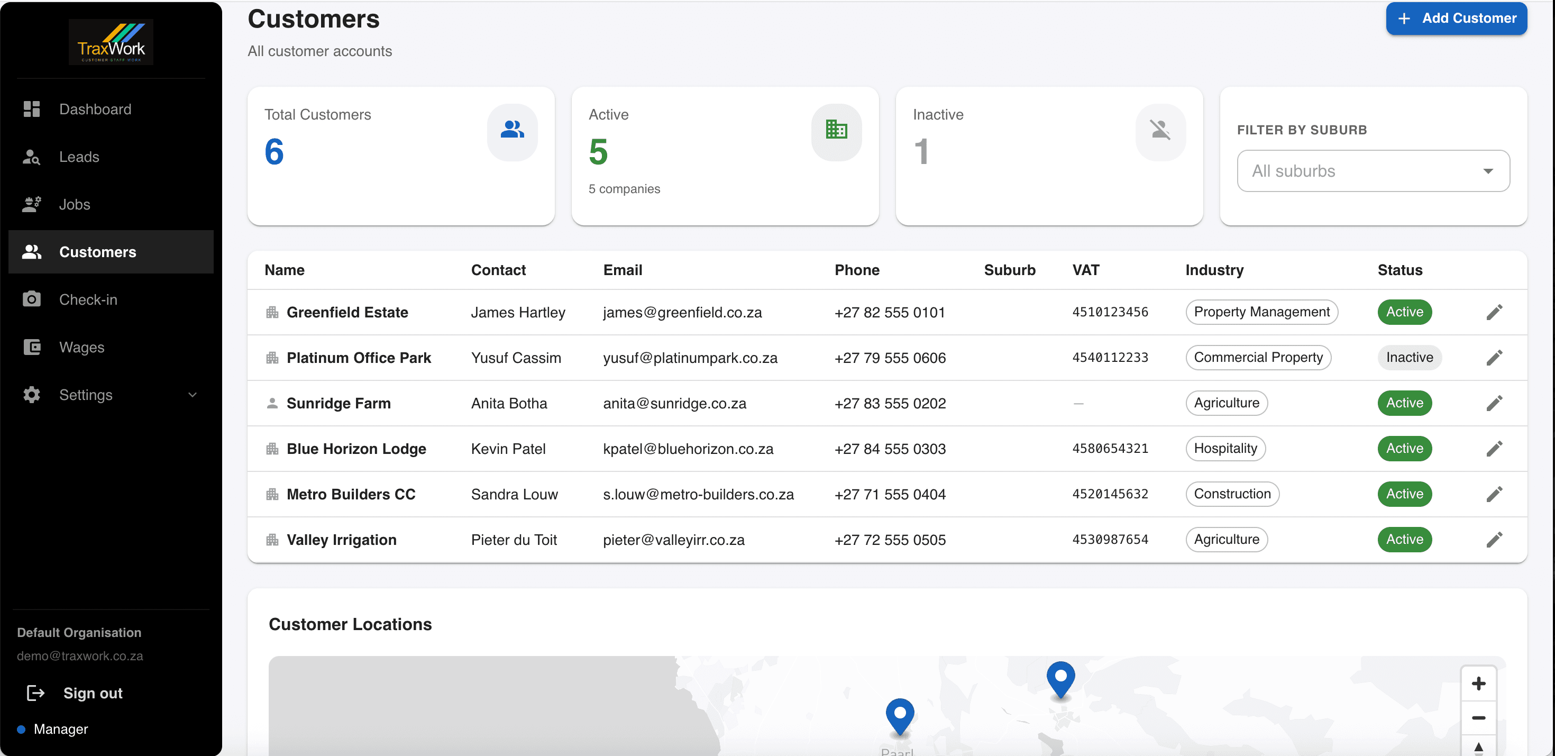Expand the Settings menu chevron
Image resolution: width=1555 pixels, height=756 pixels.
click(x=193, y=395)
